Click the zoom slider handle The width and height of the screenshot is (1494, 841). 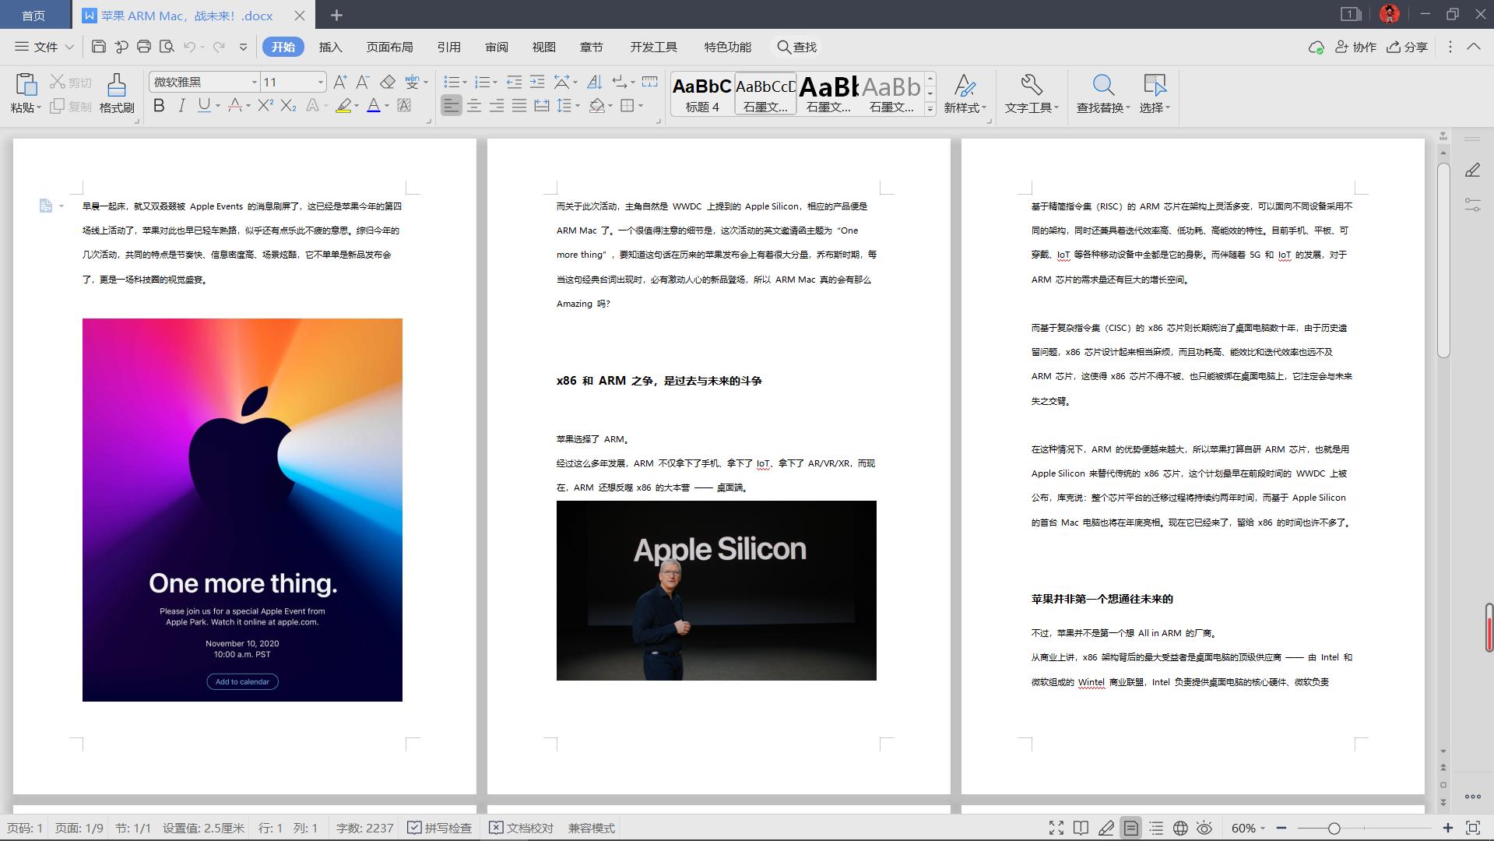1334,828
